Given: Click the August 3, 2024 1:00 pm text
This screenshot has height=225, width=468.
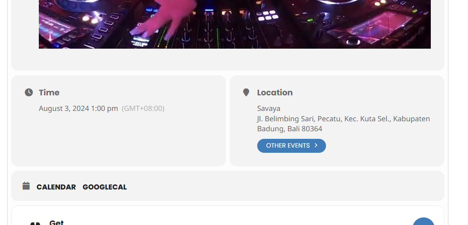Looking at the screenshot, I should point(78,109).
